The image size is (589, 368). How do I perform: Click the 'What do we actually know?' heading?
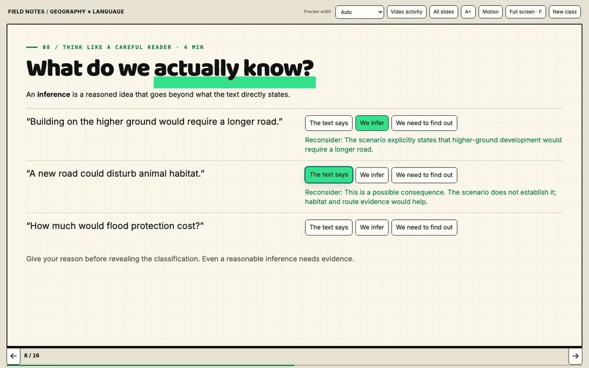coord(170,69)
